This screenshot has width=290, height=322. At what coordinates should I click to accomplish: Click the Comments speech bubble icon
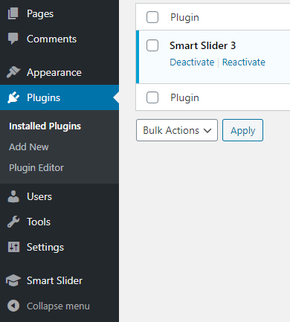point(13,39)
